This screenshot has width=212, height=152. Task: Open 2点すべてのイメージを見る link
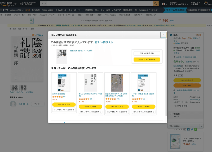pyautogui.click(x=21, y=92)
